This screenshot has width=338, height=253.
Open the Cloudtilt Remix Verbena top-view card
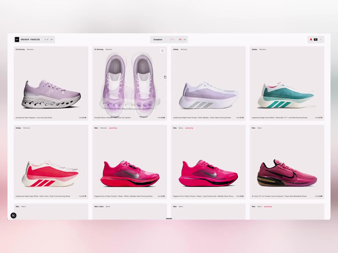click(130, 83)
